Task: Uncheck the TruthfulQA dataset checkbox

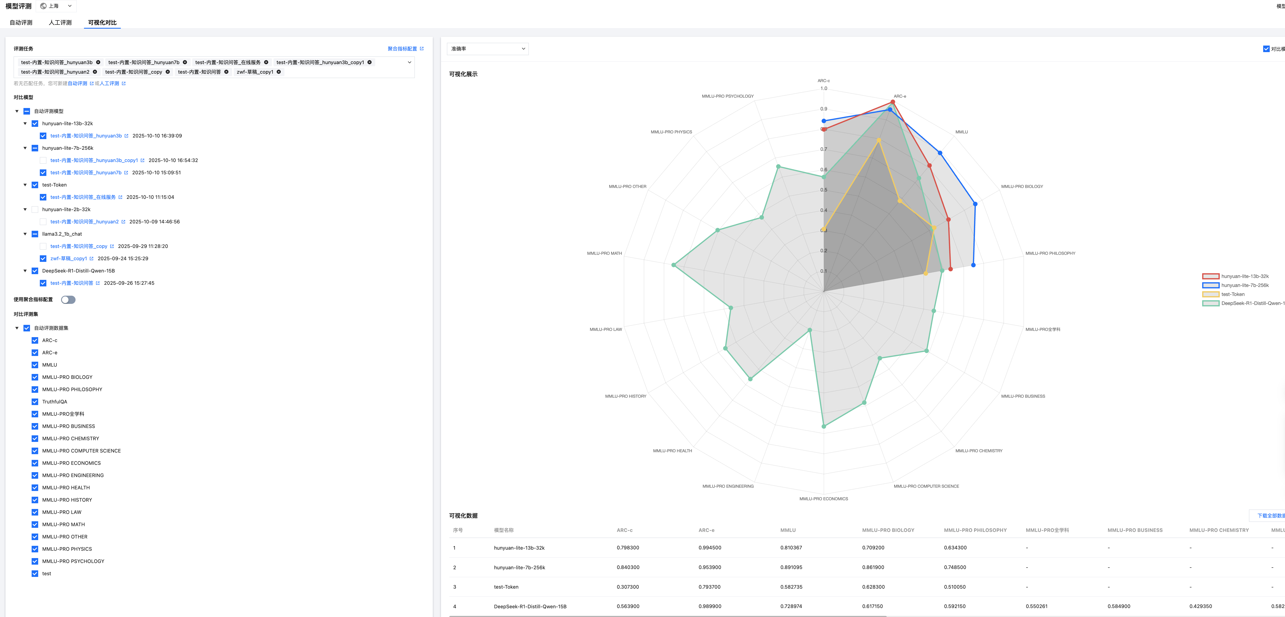Action: pyautogui.click(x=35, y=402)
